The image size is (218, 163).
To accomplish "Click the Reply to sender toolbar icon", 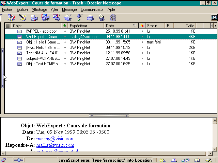I will [x=34, y=18].
